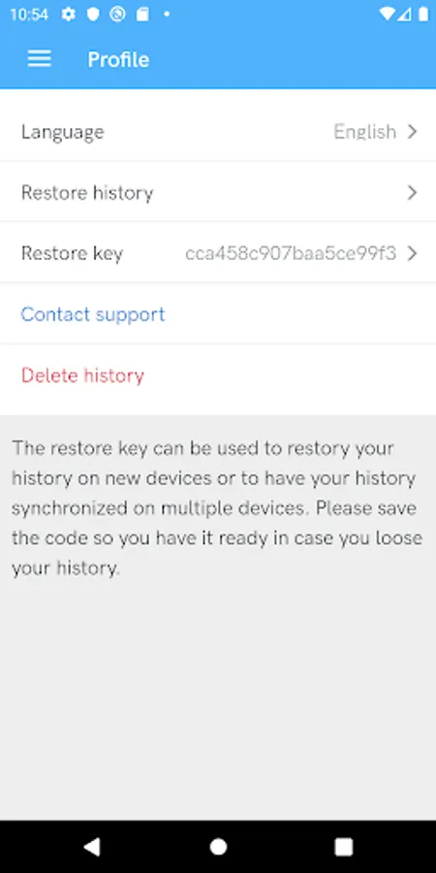Tap the Profile title in header

pyautogui.click(x=118, y=59)
